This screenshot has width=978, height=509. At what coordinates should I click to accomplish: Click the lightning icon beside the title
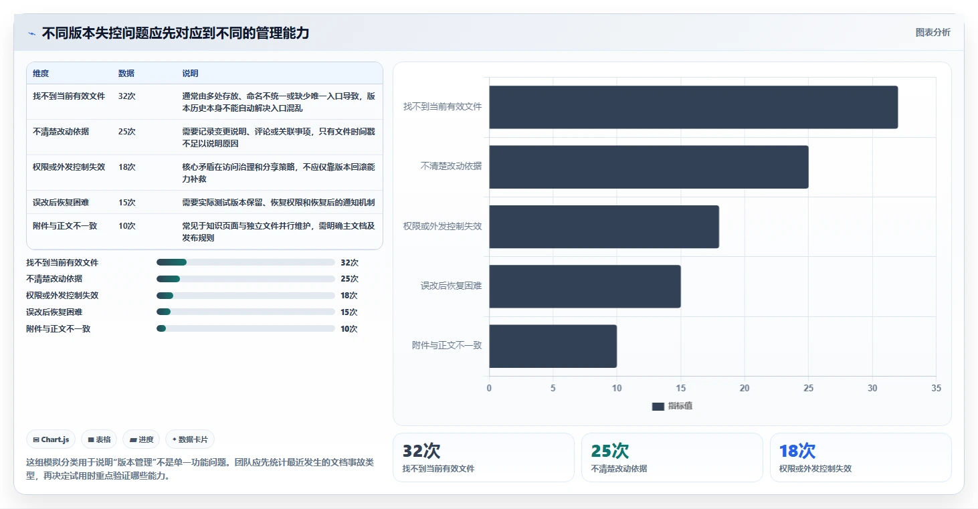pyautogui.click(x=31, y=33)
